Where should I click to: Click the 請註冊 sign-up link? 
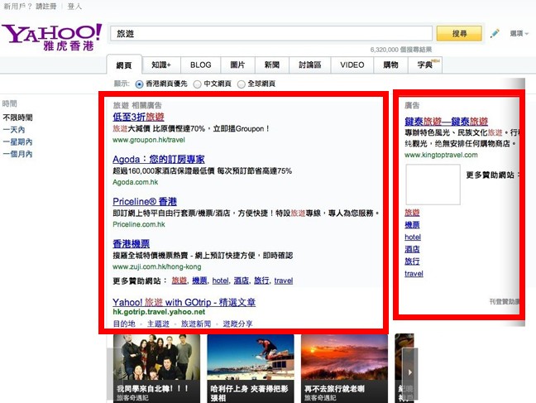point(46,7)
